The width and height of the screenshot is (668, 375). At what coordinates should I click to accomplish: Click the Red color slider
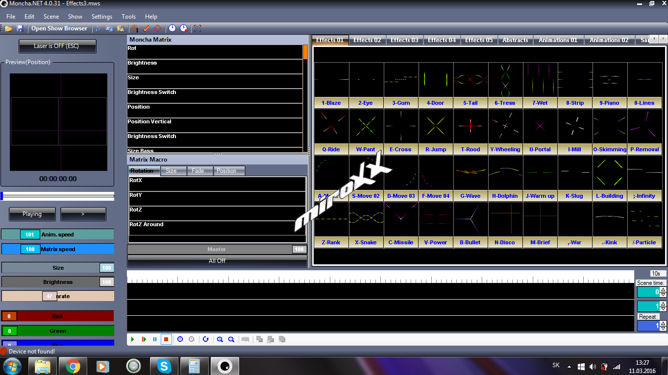[x=57, y=316]
